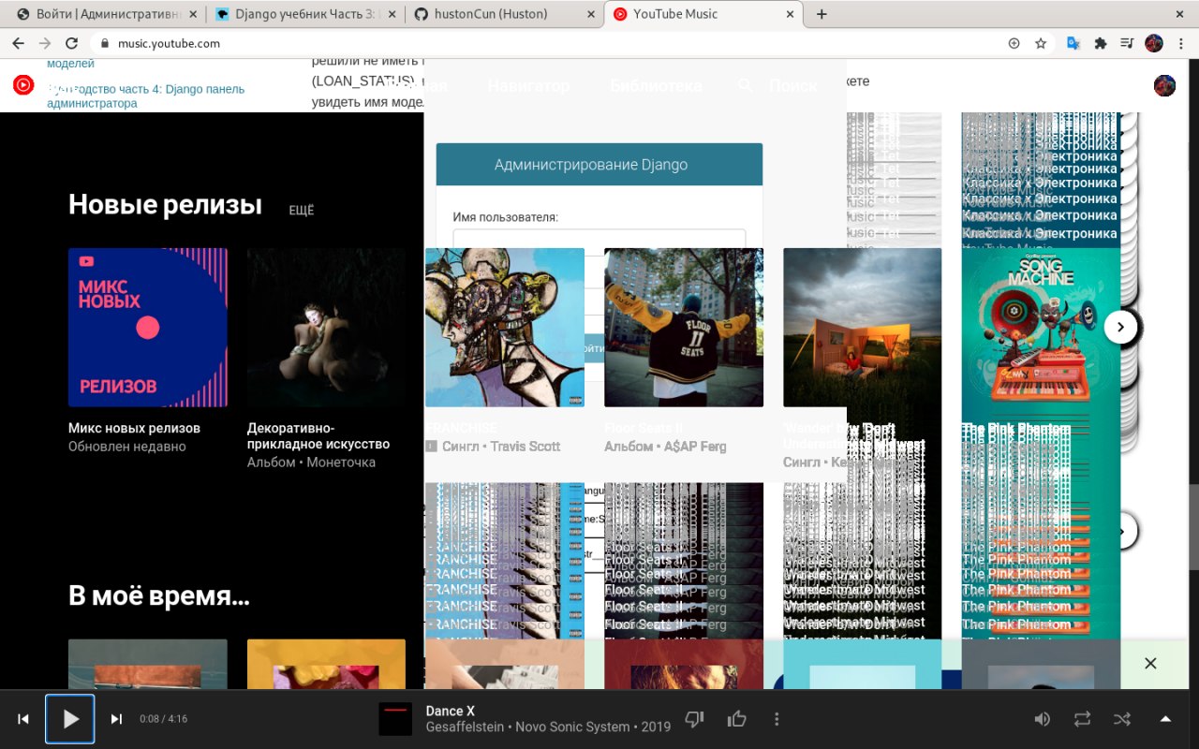The height and width of the screenshot is (749, 1199).
Task: Play the song Dance X
Action: pyautogui.click(x=70, y=719)
